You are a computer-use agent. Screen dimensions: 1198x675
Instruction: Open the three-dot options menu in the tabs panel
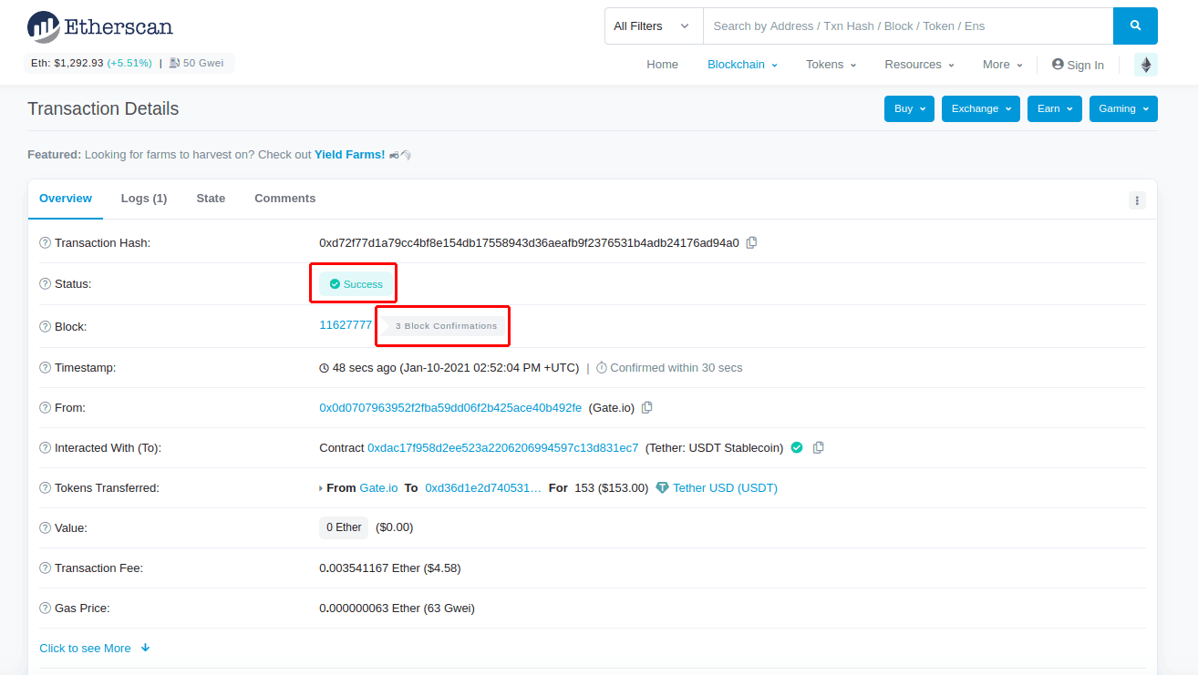tap(1137, 200)
